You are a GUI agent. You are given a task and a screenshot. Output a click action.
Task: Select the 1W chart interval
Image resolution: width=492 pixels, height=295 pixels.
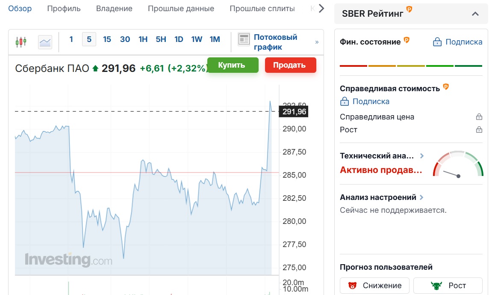pyautogui.click(x=197, y=39)
